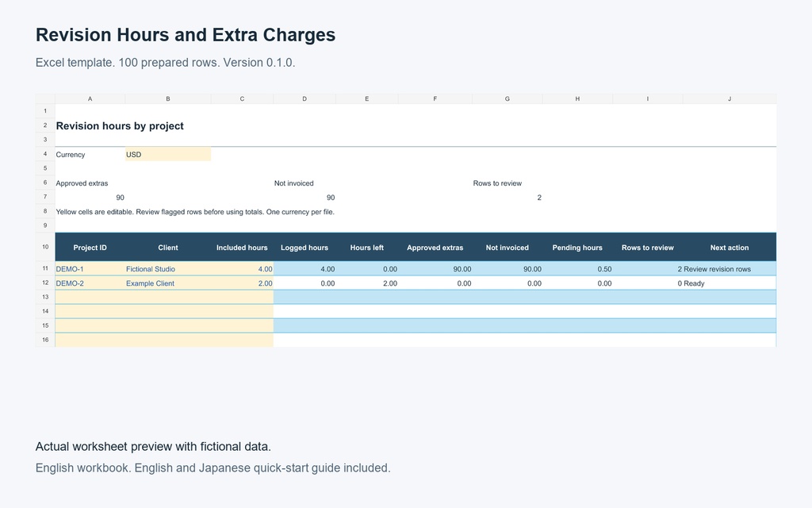
Task: Click the "Rows to review" summary label in row 6
Action: click(497, 183)
